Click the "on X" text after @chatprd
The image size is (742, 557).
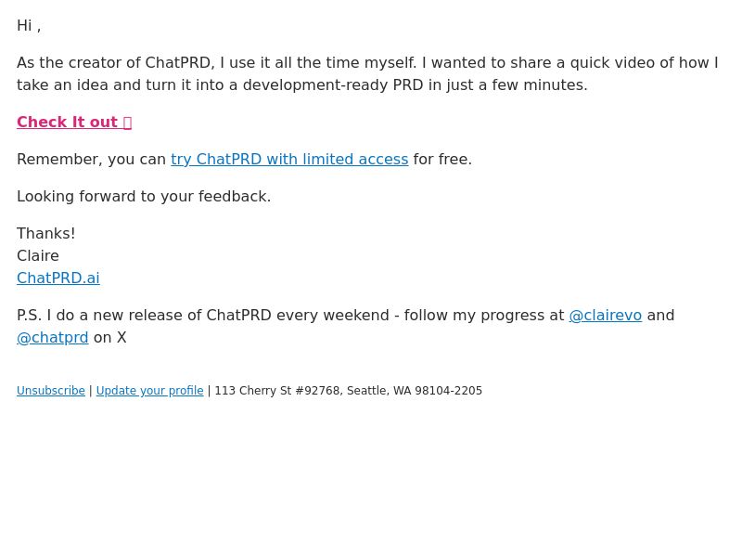(109, 337)
